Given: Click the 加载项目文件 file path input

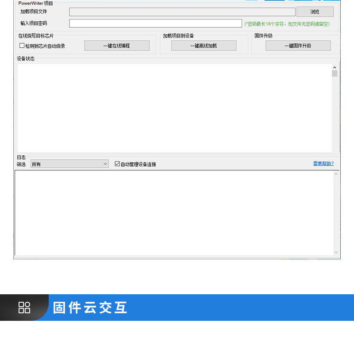Looking at the screenshot, I should pos(182,12).
